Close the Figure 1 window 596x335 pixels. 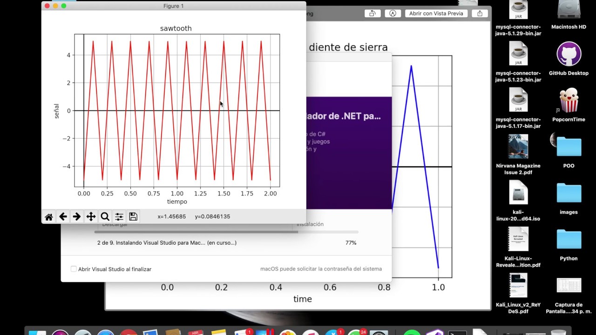(x=47, y=6)
